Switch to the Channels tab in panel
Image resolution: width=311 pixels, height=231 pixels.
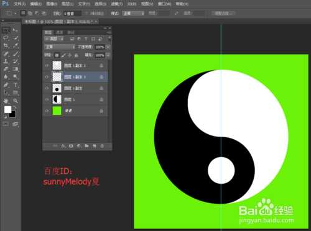[60, 32]
